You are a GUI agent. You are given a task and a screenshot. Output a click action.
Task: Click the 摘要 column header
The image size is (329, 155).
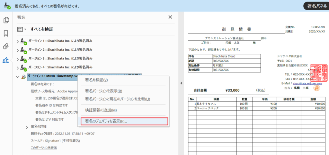coord(216,99)
